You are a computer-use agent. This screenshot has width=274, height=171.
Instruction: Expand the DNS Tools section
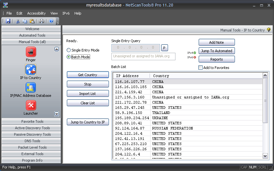point(31,141)
